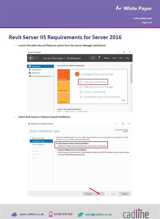Open the www.cadline.co.uk link
160x219 pixels.
(x=32, y=214)
